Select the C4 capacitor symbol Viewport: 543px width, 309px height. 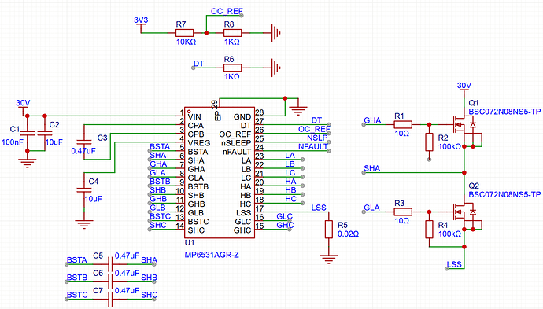pyautogui.click(x=83, y=190)
